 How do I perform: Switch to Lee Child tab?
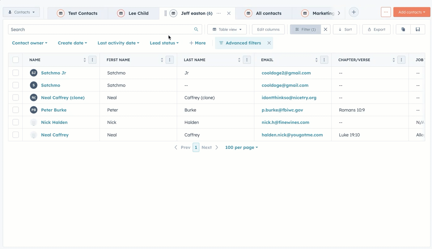point(133,13)
